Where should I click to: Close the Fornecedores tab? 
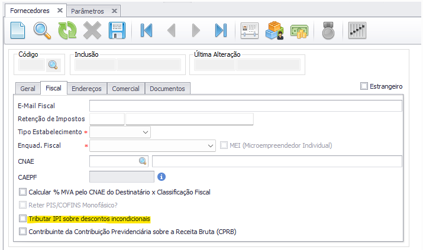pos(59,11)
